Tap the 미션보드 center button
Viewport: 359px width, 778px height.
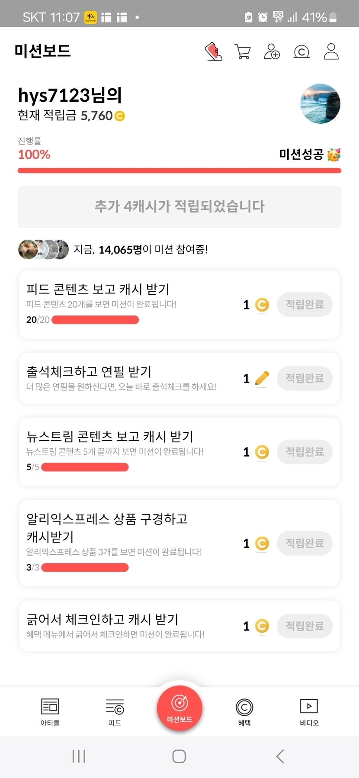coord(179,708)
